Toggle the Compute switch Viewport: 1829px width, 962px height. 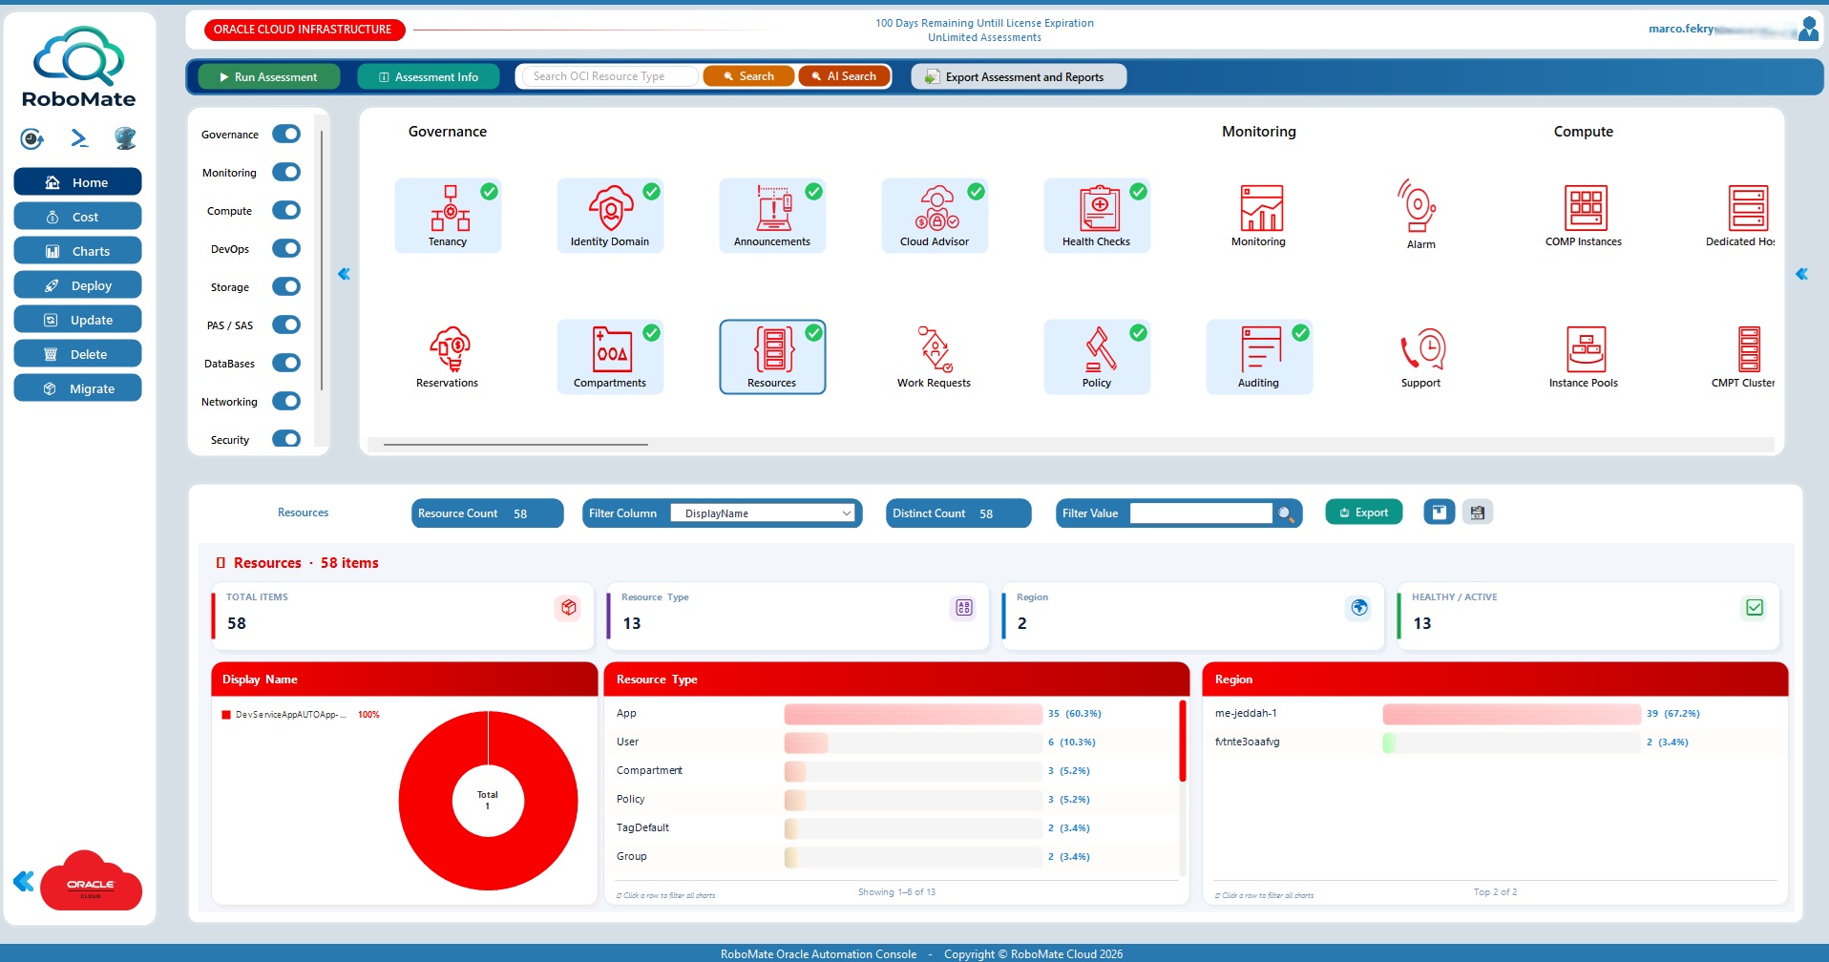286,210
